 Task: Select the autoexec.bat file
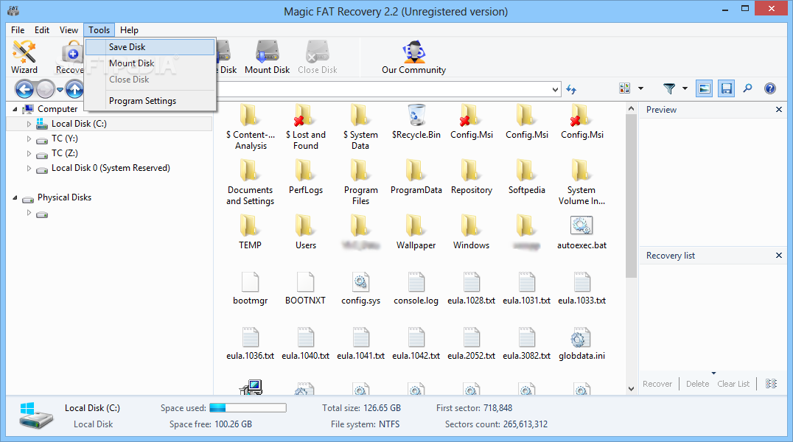pos(581,232)
